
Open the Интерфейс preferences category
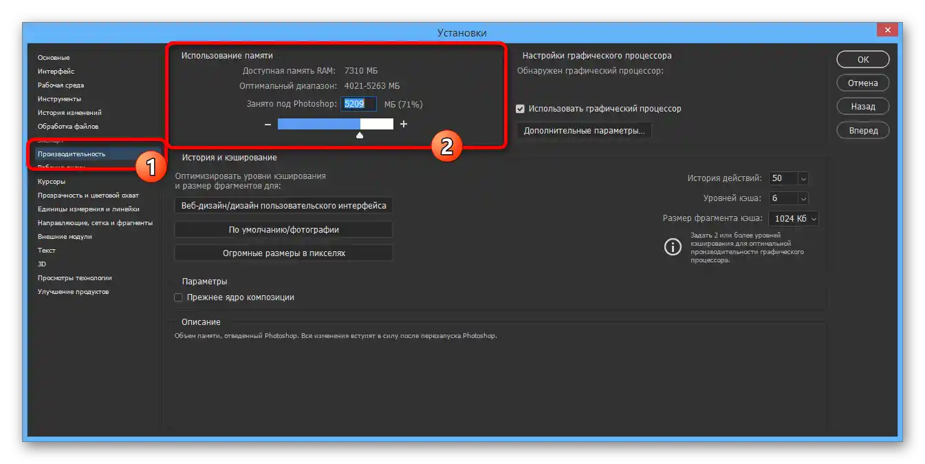[x=56, y=72]
